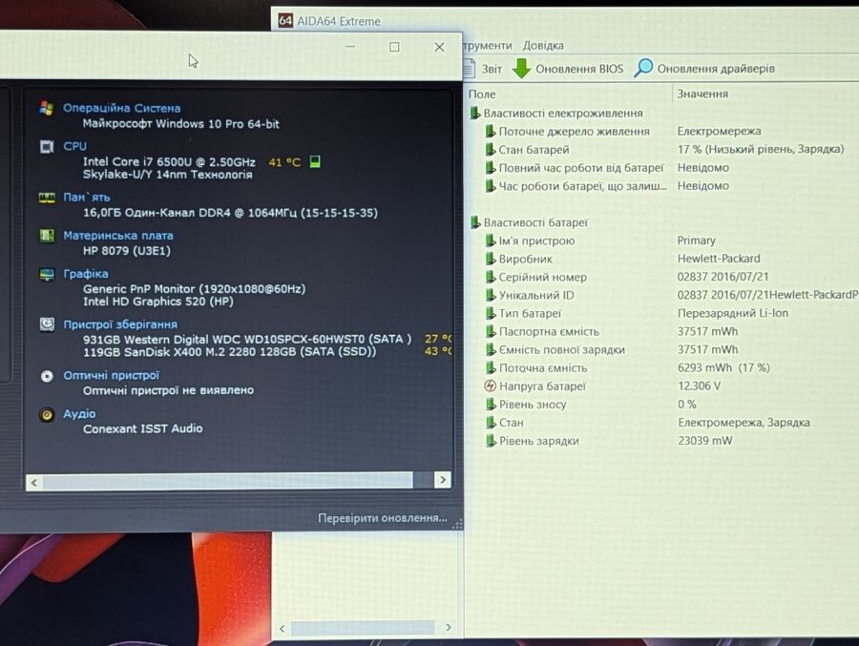Click the hard drive storage icon
Image resolution: width=859 pixels, height=646 pixels.
pyautogui.click(x=47, y=324)
